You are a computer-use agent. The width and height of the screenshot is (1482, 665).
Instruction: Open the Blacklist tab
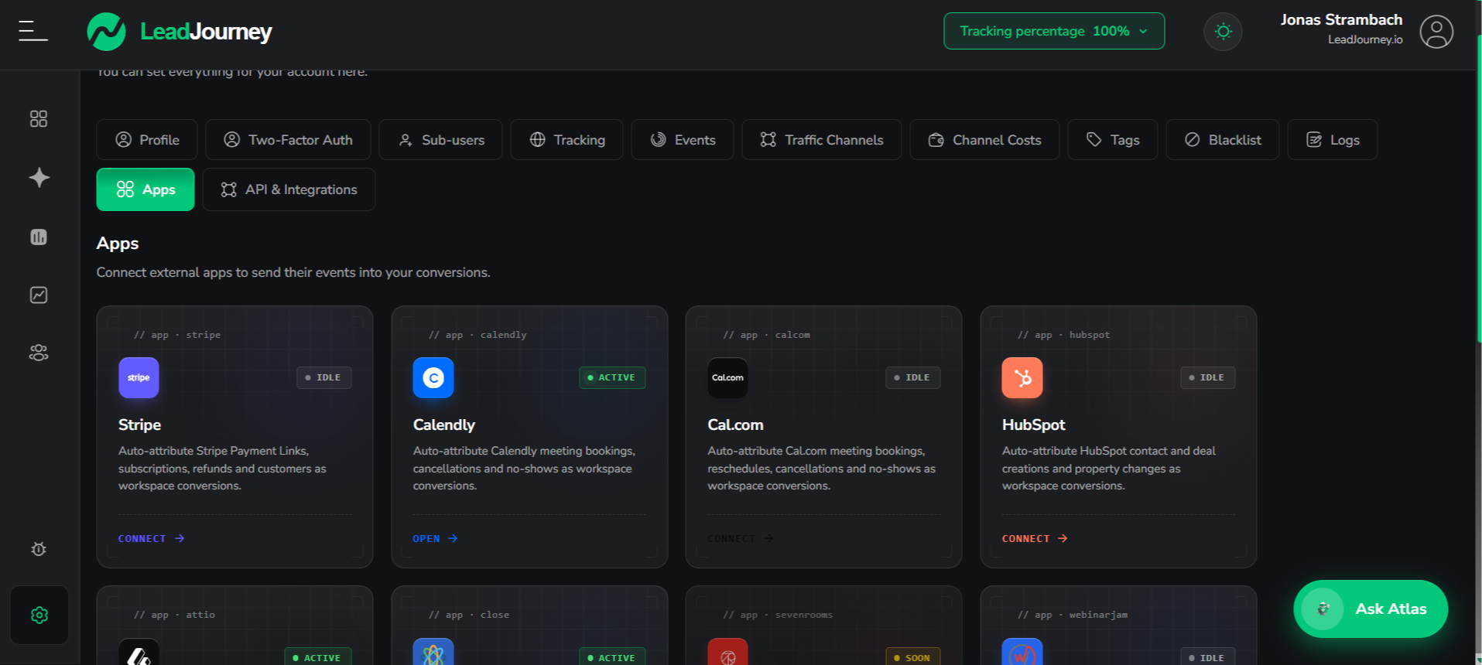(1223, 140)
